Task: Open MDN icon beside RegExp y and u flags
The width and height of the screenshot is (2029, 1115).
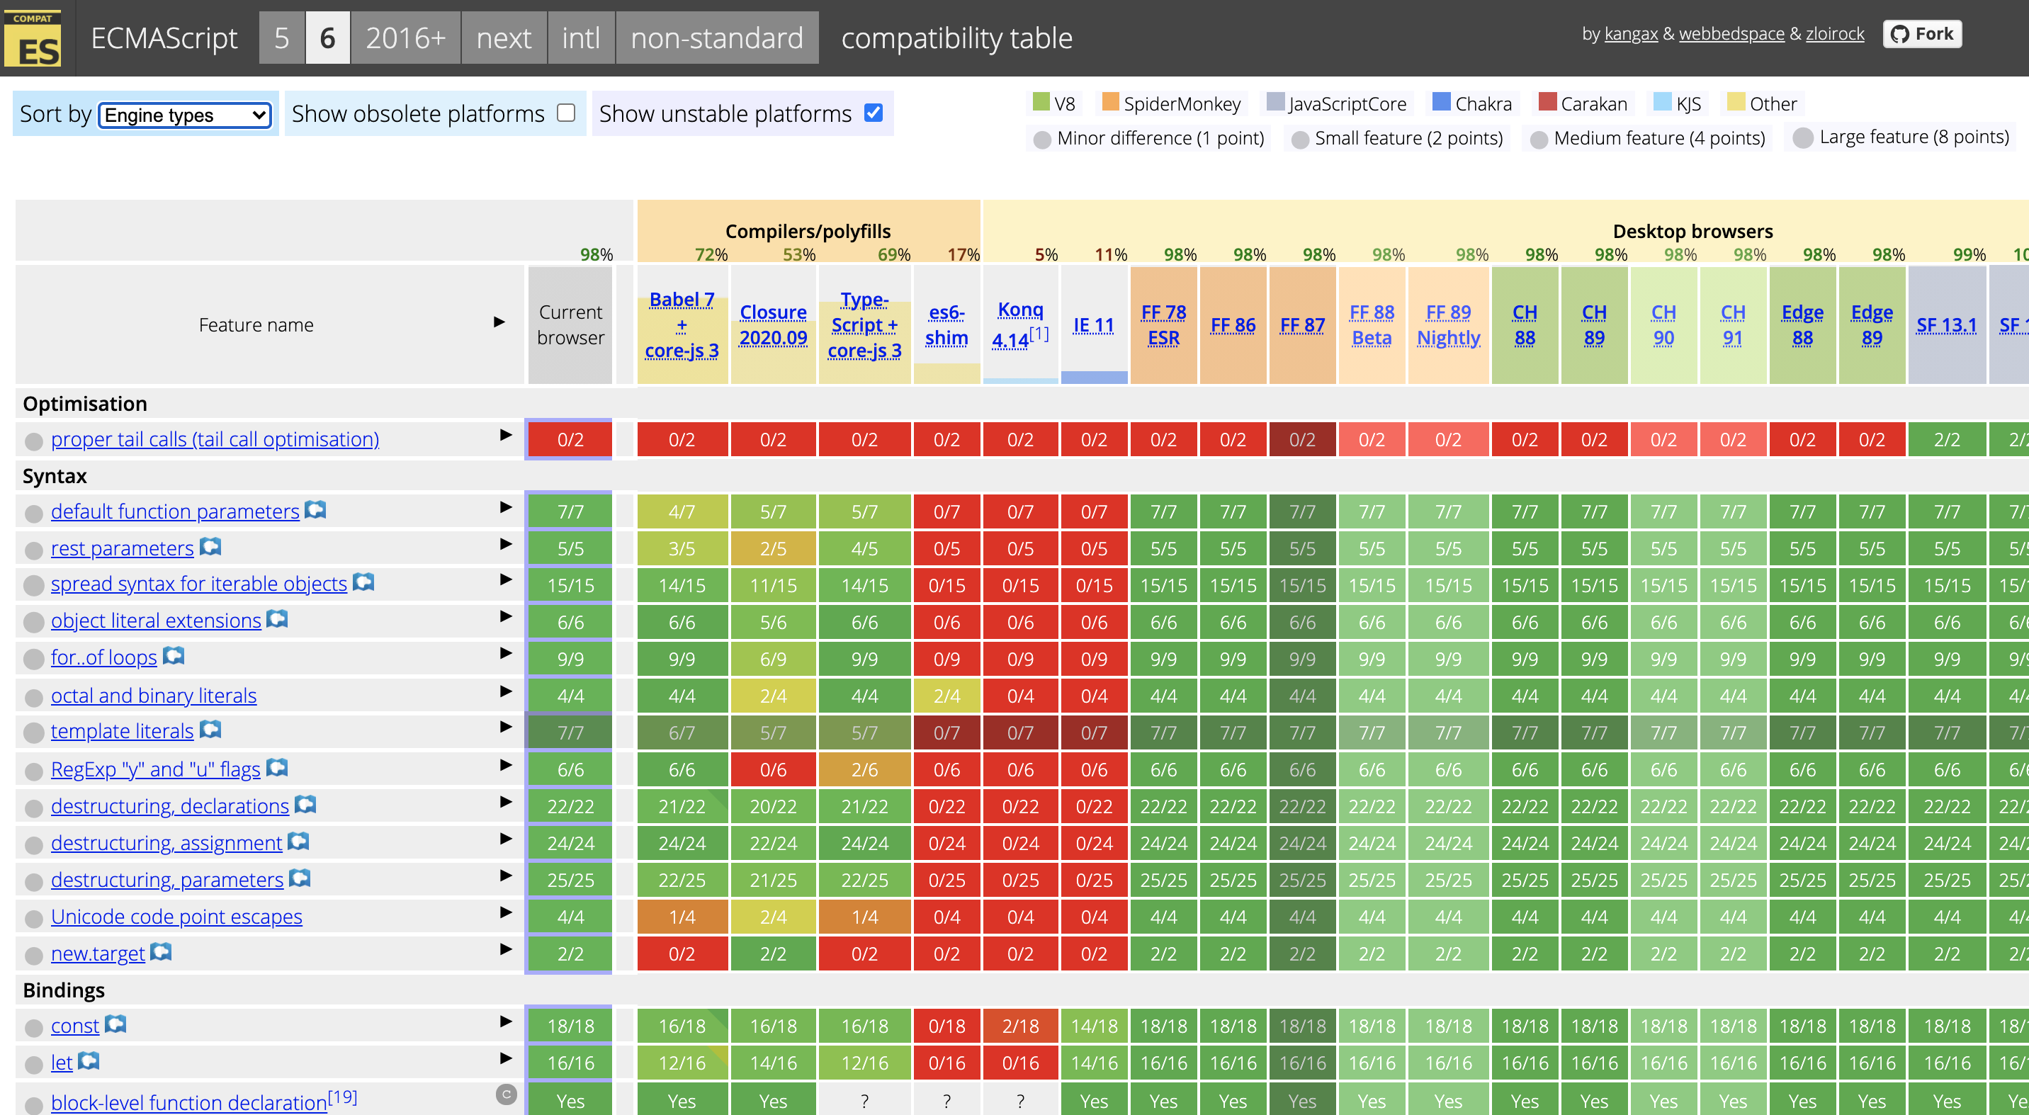Action: (277, 767)
